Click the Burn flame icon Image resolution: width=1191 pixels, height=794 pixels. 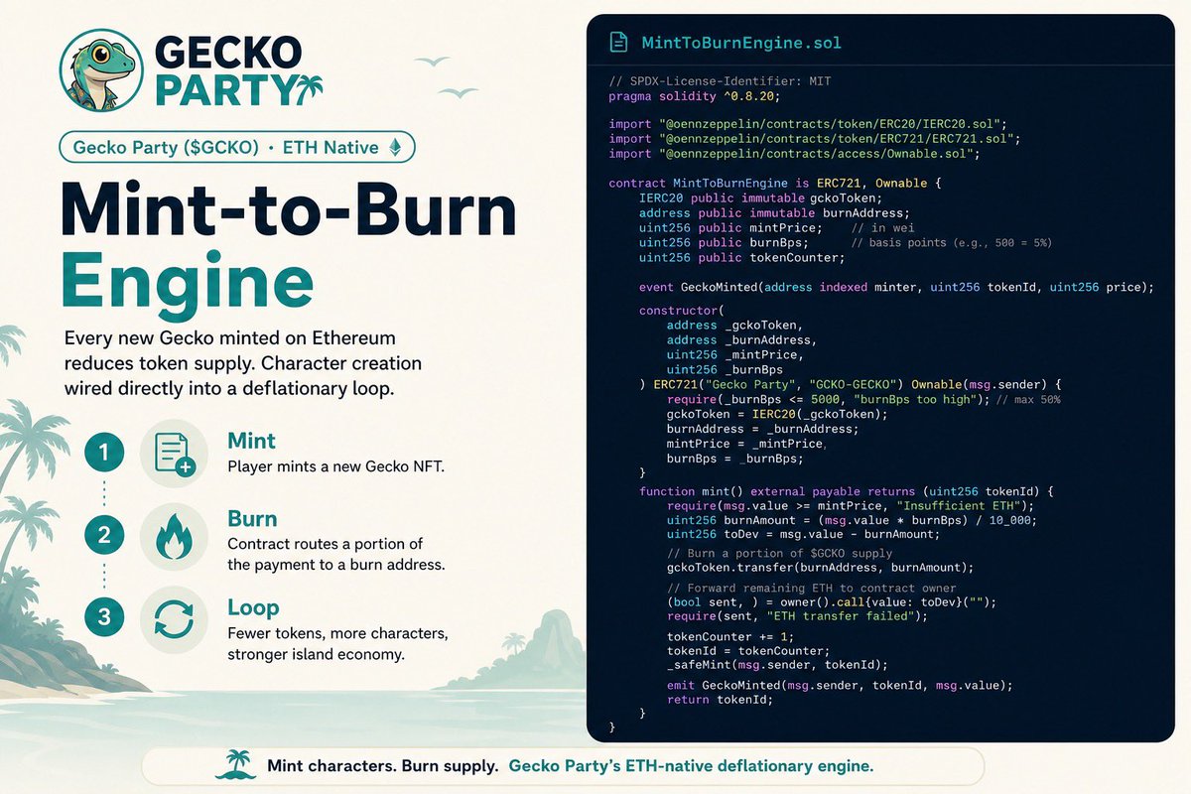point(174,536)
